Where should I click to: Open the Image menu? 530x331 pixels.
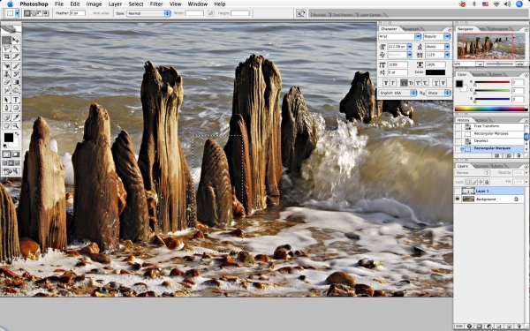(x=94, y=4)
